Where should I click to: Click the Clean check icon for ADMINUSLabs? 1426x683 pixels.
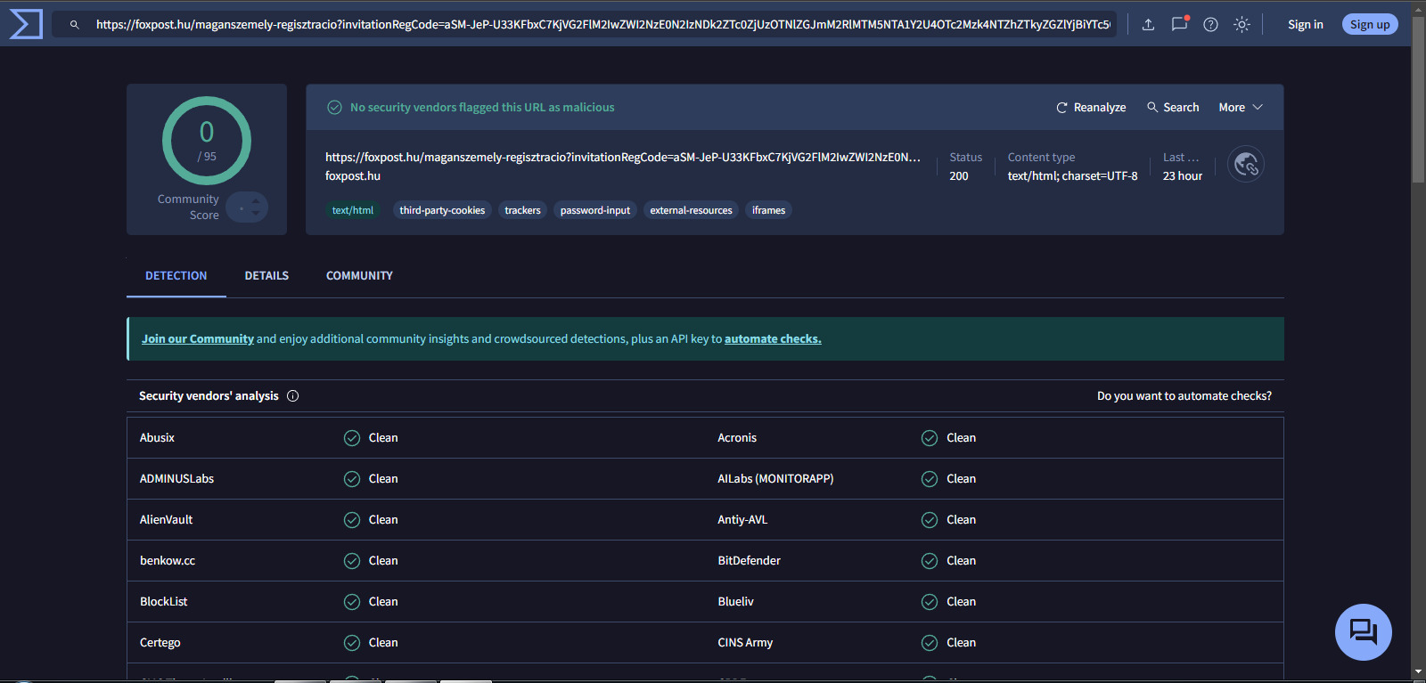coord(352,479)
